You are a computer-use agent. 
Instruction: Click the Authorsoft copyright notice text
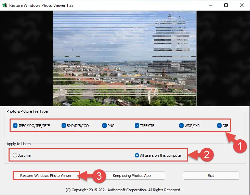pyautogui.click(x=123, y=190)
